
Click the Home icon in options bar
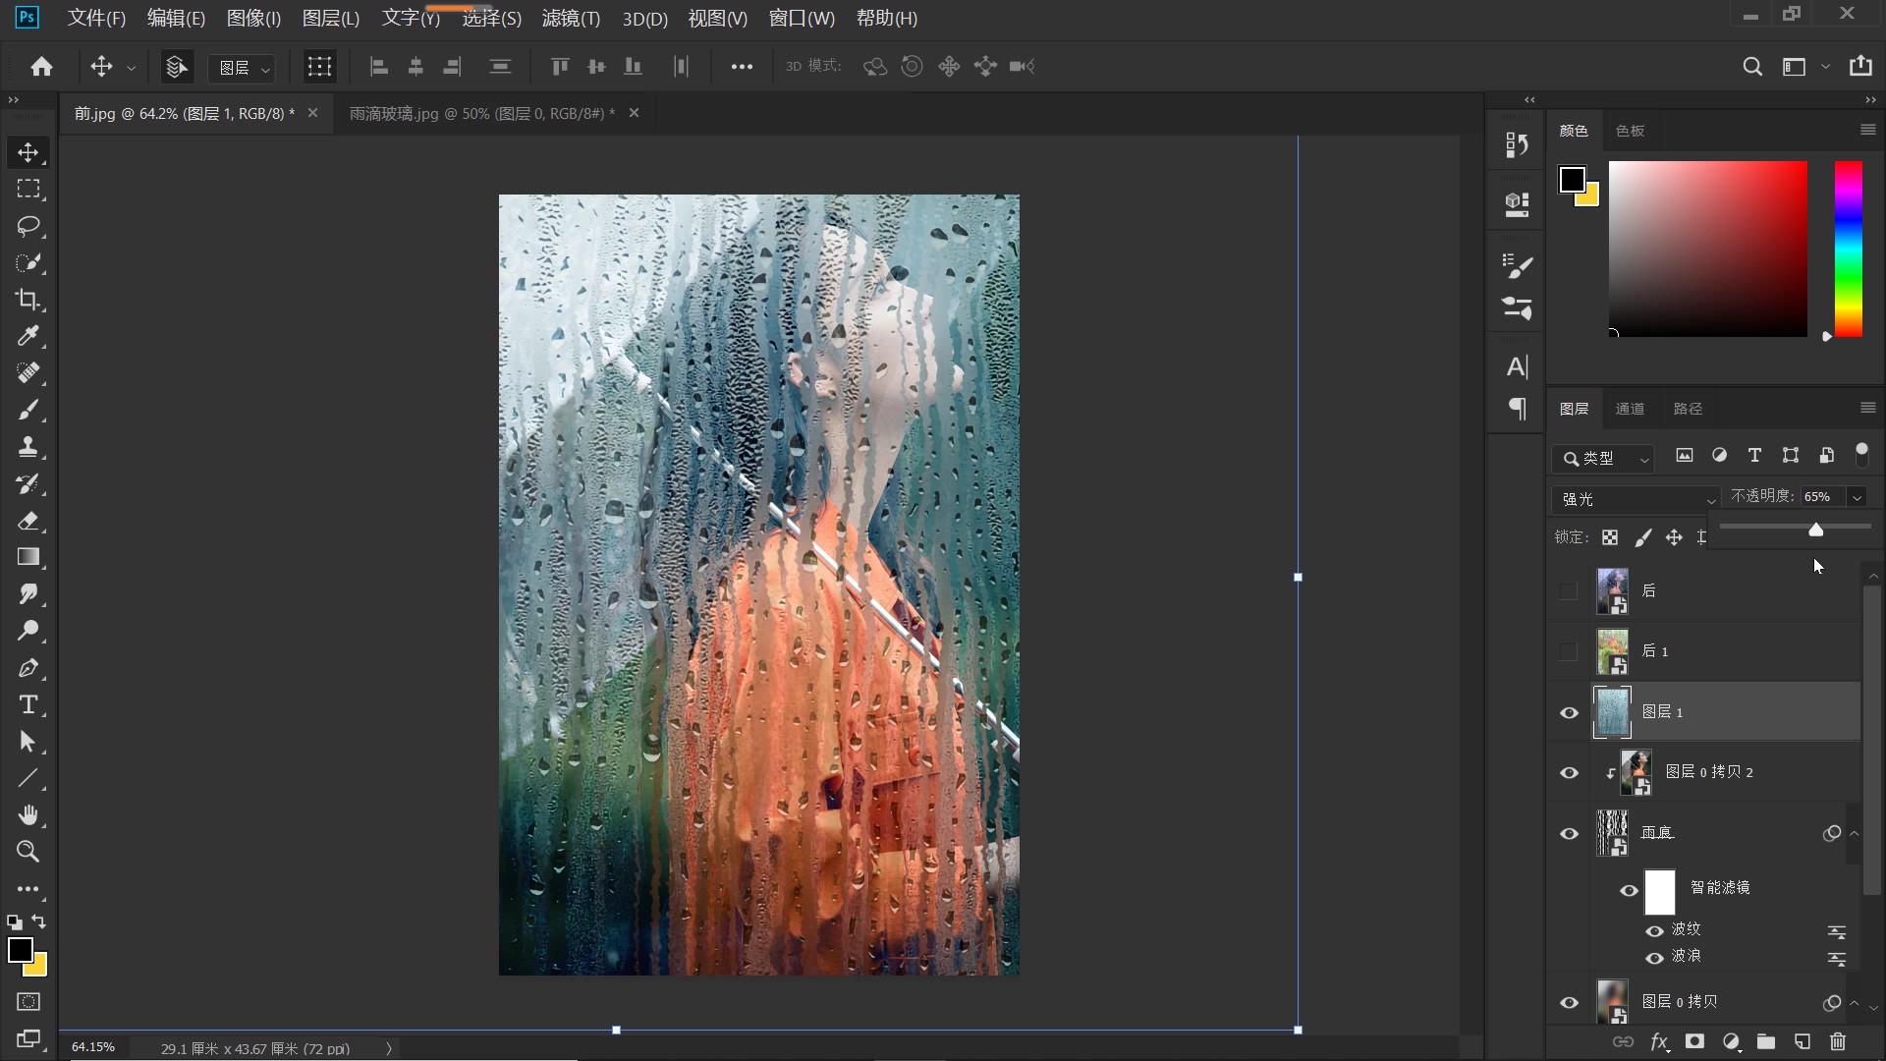coord(41,66)
